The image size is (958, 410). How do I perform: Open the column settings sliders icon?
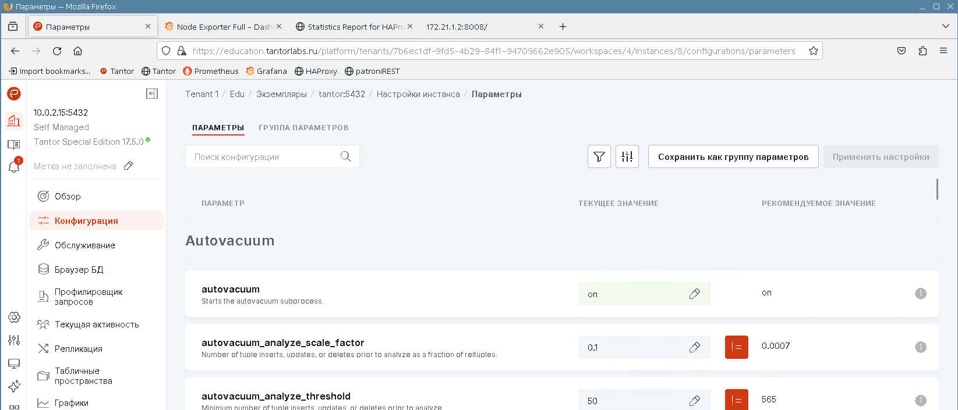[627, 156]
